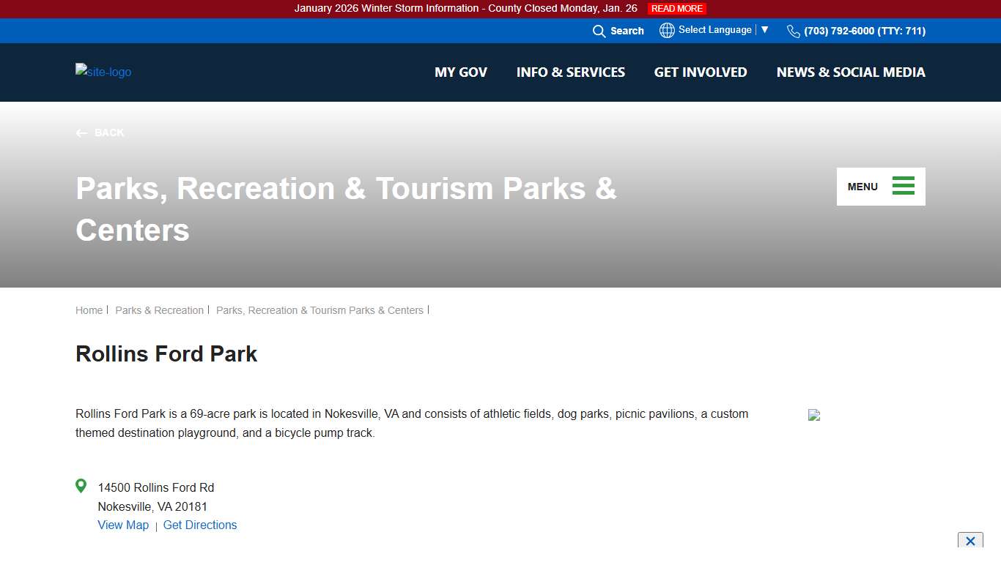This screenshot has width=1001, height=562.
Task: Click the green map pin icon
Action: [81, 486]
